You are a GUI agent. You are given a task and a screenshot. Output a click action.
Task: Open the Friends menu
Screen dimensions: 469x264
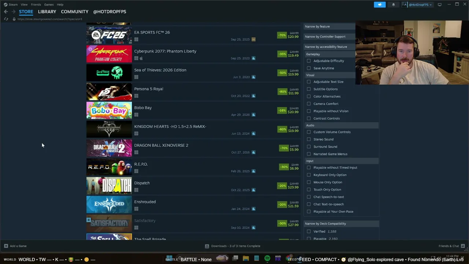pos(36,4)
